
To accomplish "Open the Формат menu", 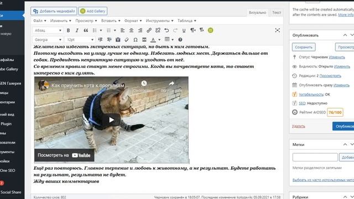I will click(x=133, y=20).
